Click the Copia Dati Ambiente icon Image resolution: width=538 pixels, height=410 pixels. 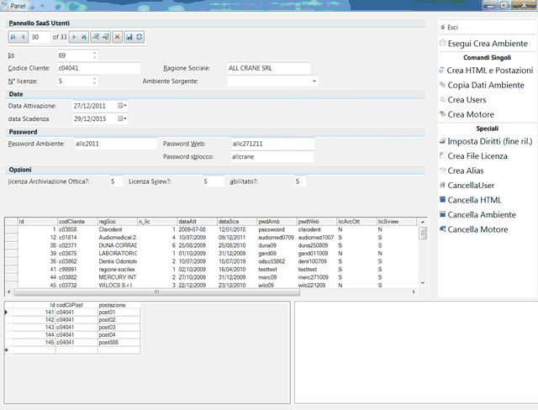click(443, 85)
